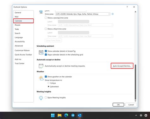Click the scrollbar up arrow
The width and height of the screenshot is (150, 119).
click(x=135, y=12)
